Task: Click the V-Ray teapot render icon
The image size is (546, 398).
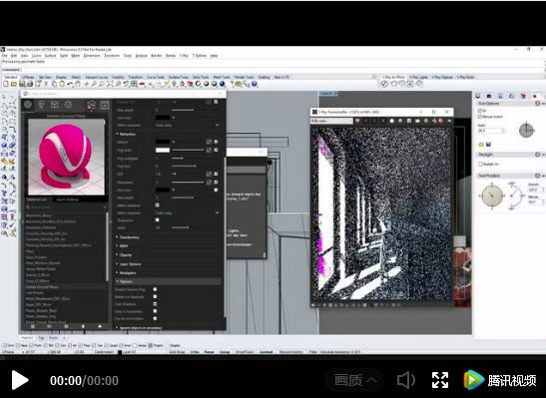Action: click(x=394, y=84)
